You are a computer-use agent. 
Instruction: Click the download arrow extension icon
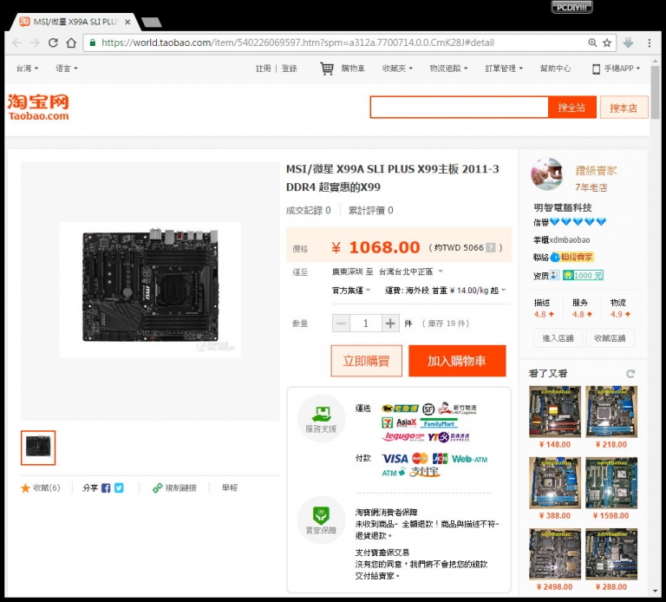click(x=628, y=43)
